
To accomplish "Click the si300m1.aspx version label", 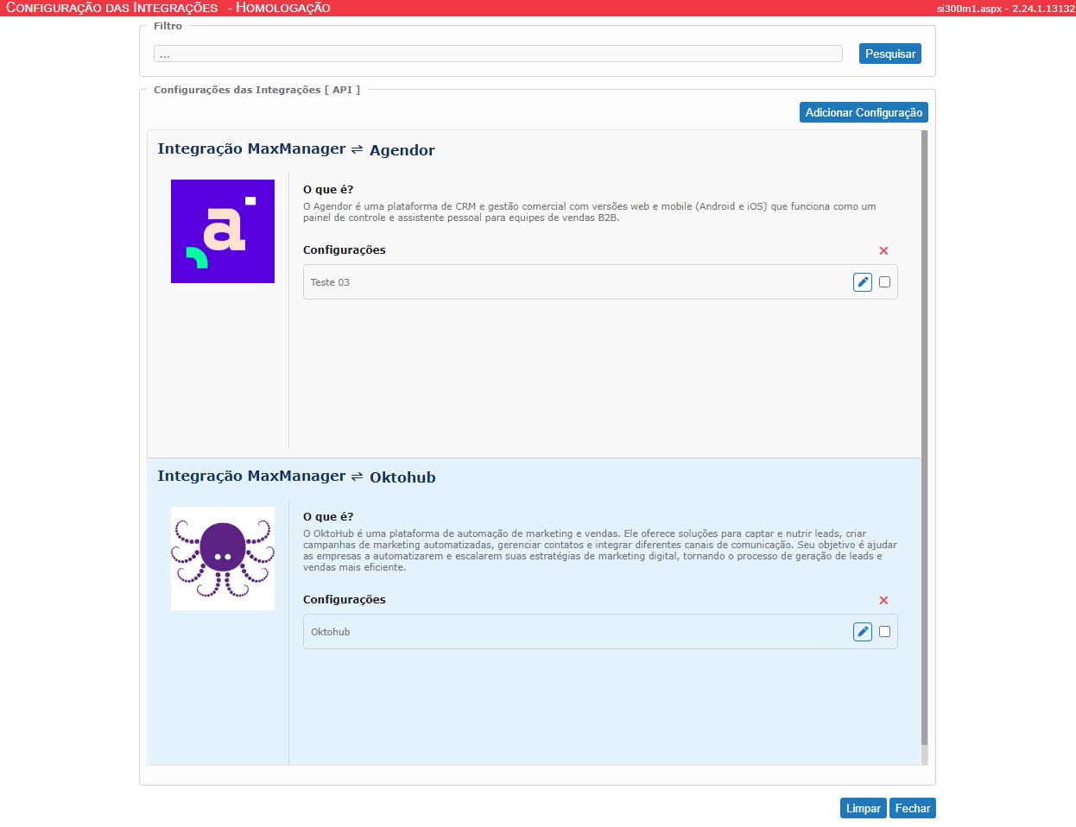I will [1006, 9].
